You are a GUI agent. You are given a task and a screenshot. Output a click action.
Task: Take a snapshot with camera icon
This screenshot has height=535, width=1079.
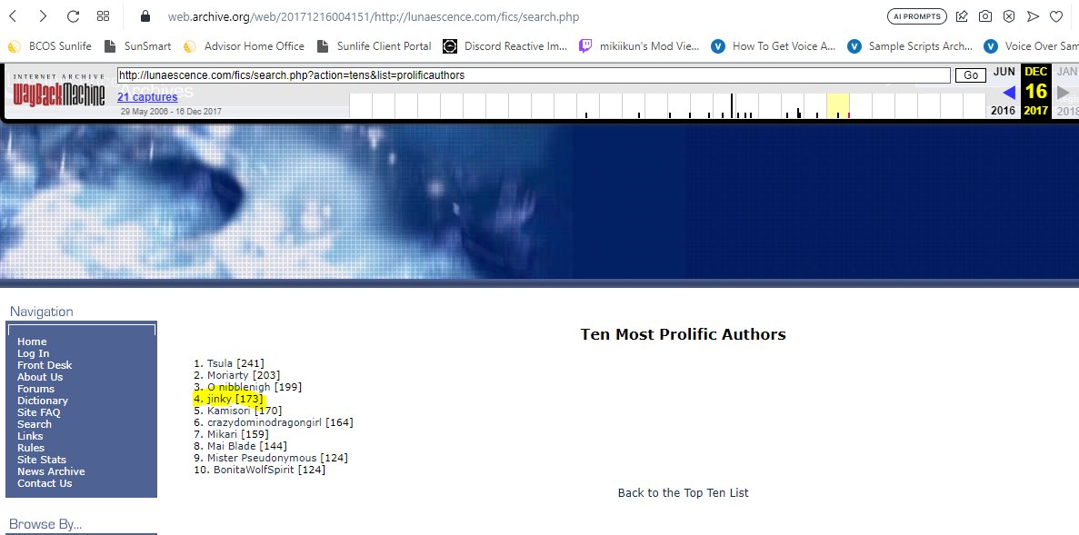point(985,16)
